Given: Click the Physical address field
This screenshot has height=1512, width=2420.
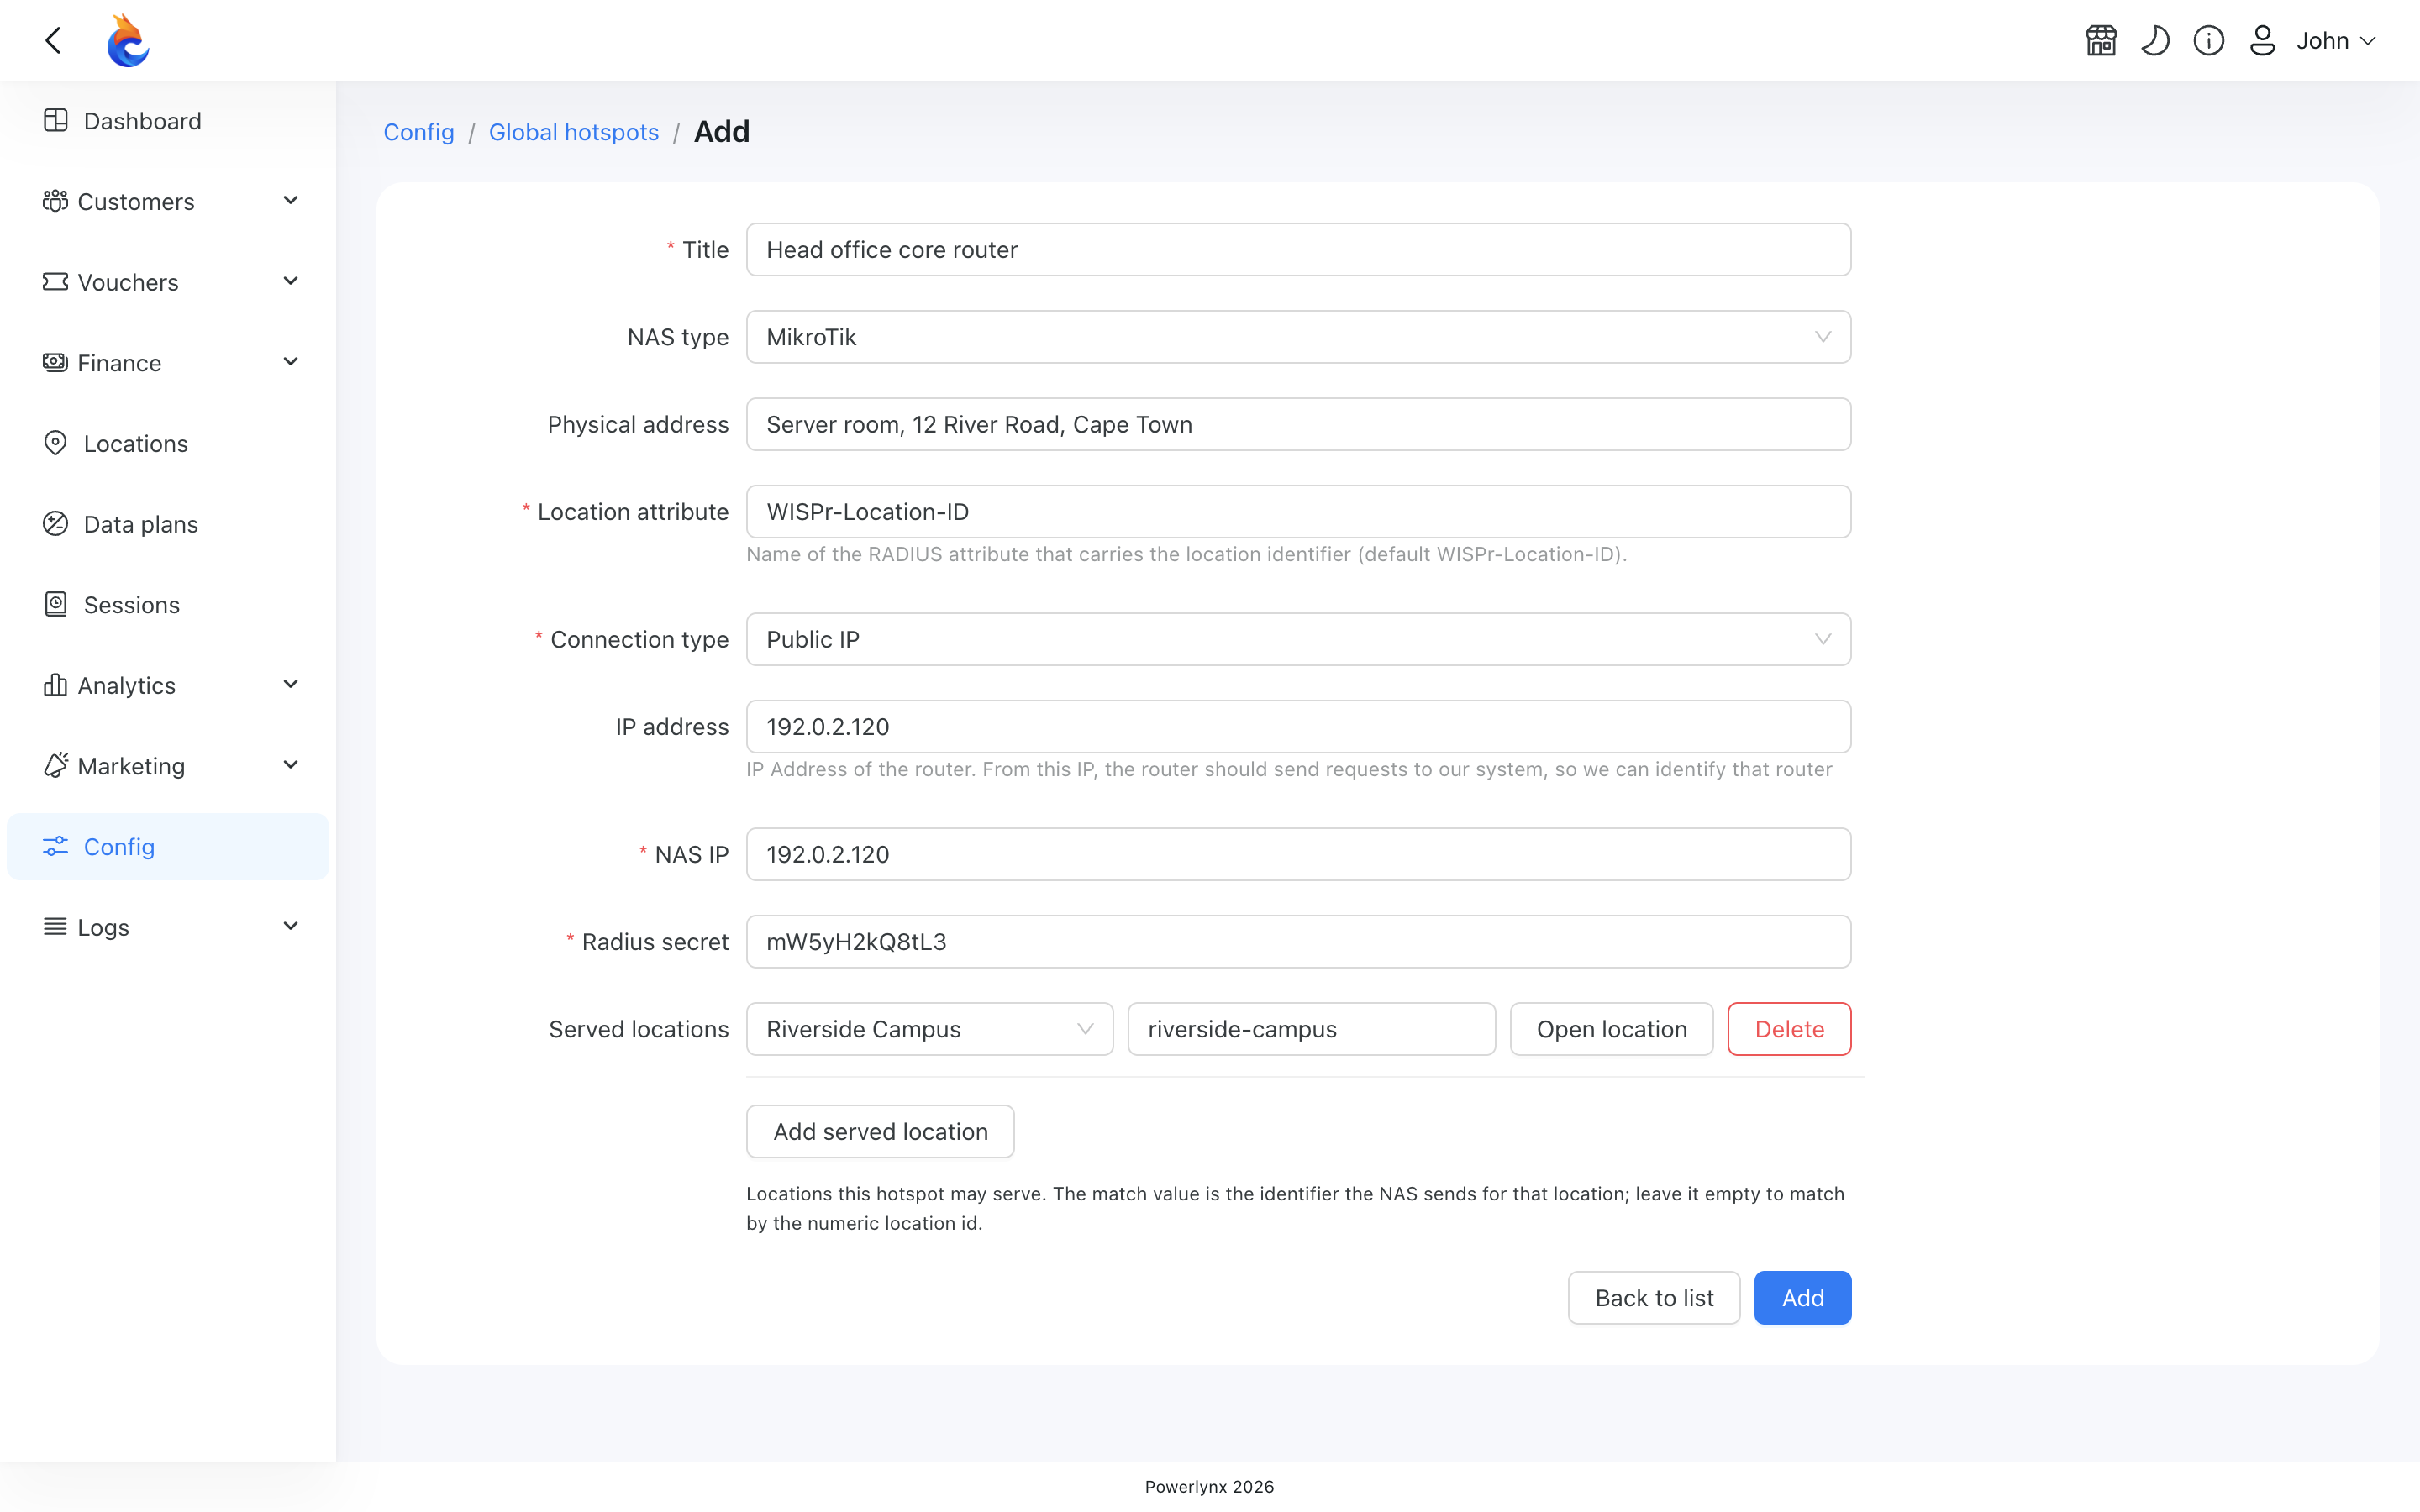Looking at the screenshot, I should (1298, 424).
